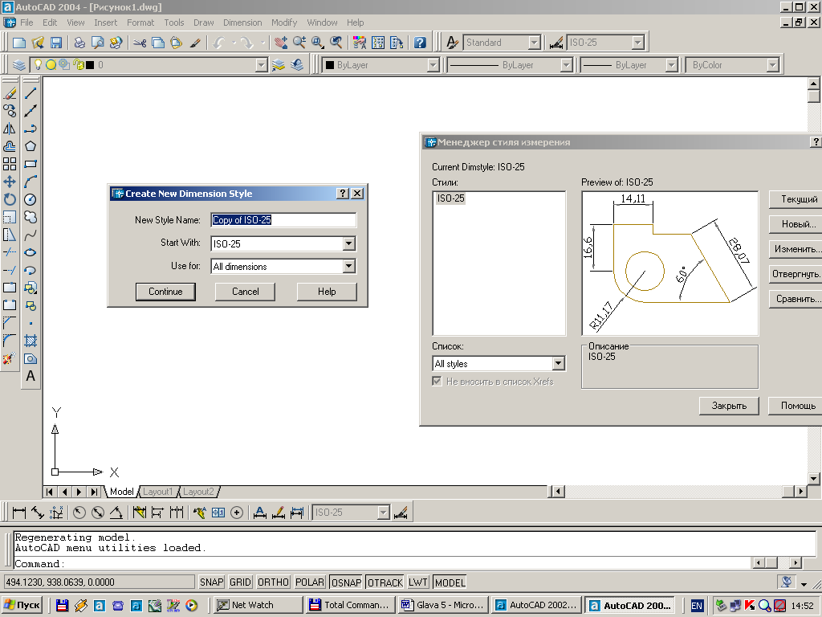This screenshot has height=617, width=822.
Task: Open the ByLayer color control dropdown
Action: (x=433, y=65)
